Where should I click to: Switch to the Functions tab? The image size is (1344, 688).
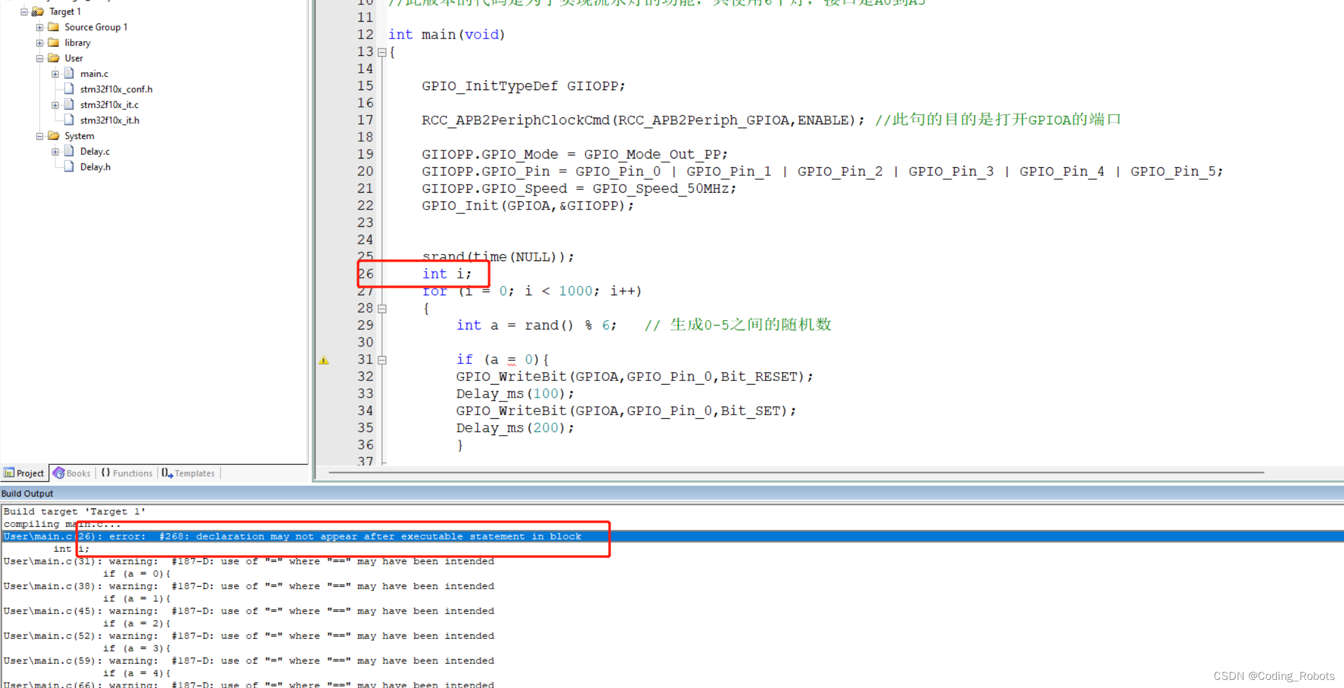coord(127,473)
